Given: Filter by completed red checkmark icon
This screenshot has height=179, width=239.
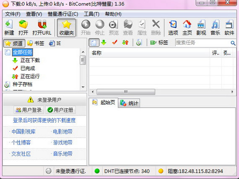Looking at the screenshot, I should coord(114,42).
